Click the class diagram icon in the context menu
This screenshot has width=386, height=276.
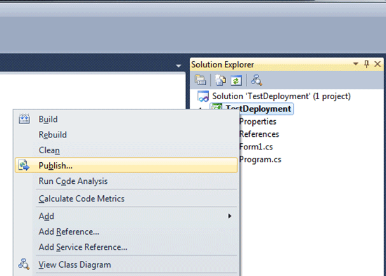pos(25,265)
